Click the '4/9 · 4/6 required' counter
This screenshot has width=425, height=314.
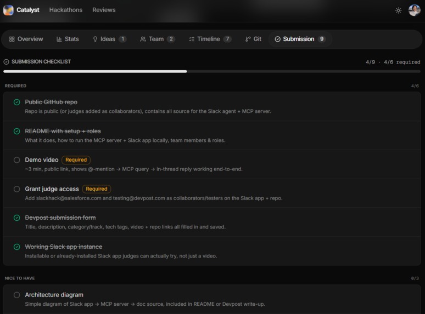point(393,62)
